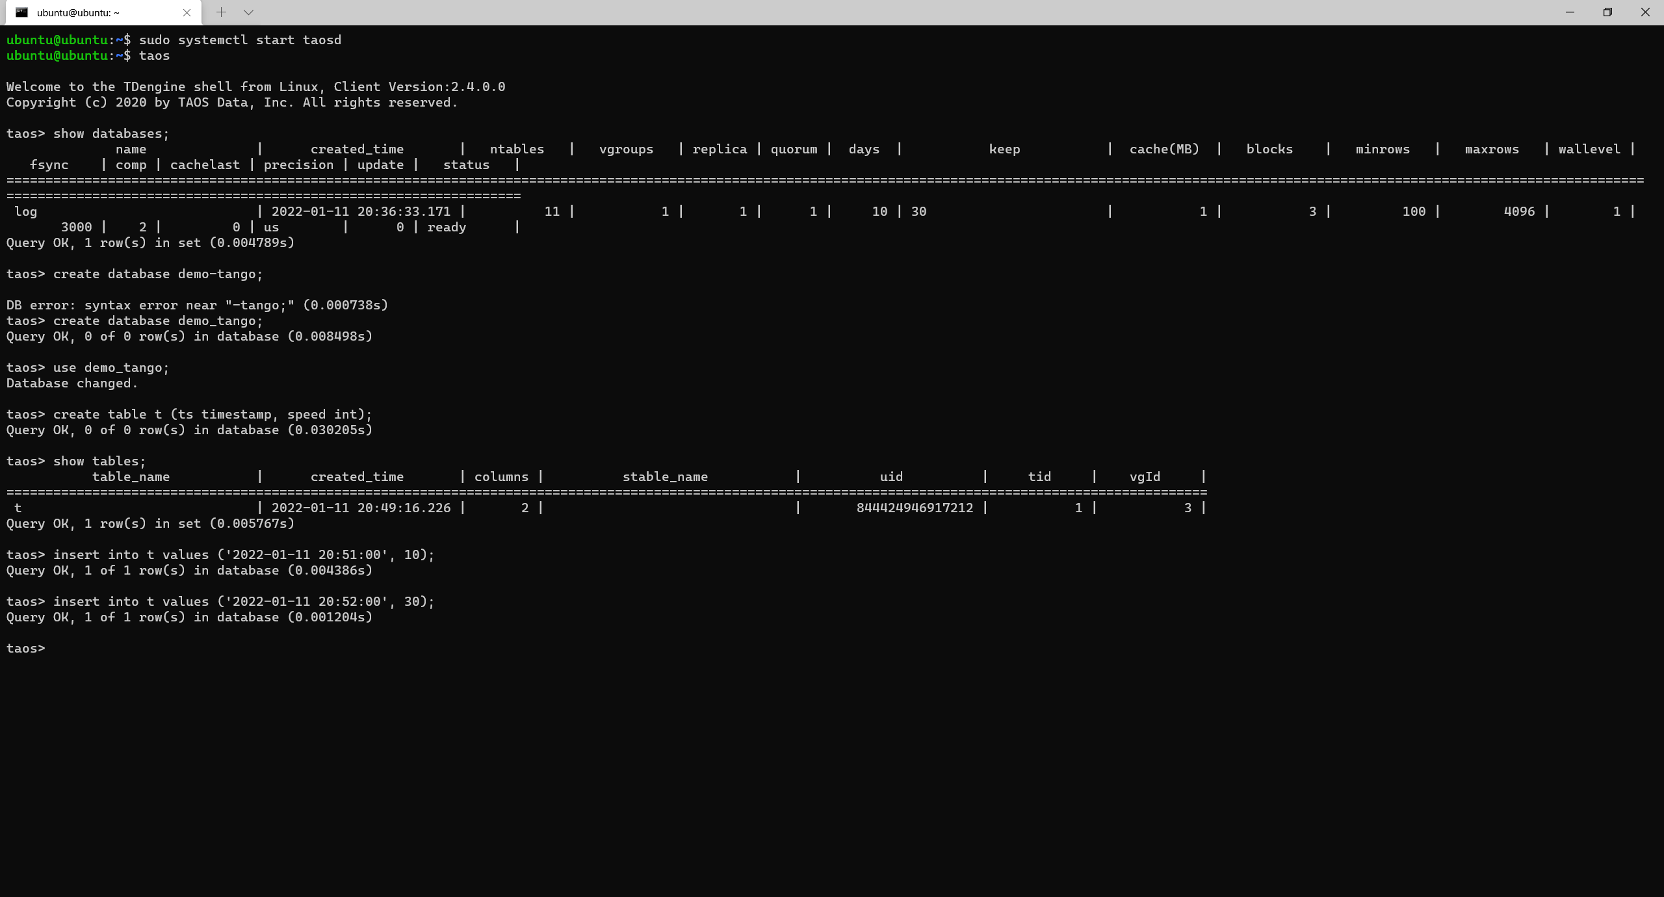
Task: Click the terminal icon in the tab
Action: click(21, 12)
